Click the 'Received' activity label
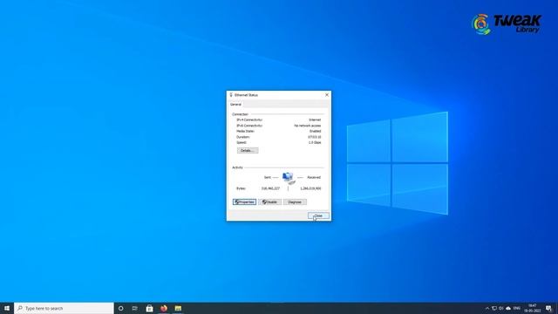Viewport: 558px width, 314px height. coord(314,177)
